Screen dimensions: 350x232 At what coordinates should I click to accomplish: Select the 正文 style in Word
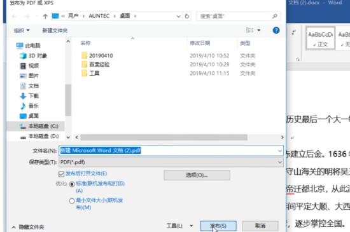(320, 38)
